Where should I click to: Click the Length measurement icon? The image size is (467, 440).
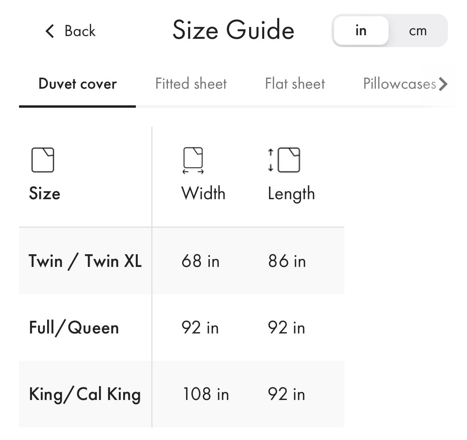pyautogui.click(x=284, y=160)
